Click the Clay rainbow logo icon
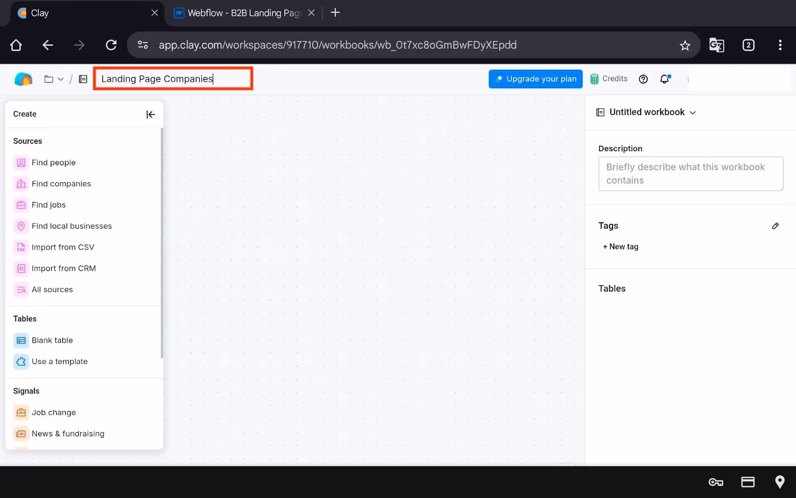This screenshot has width=796, height=498. tap(23, 79)
